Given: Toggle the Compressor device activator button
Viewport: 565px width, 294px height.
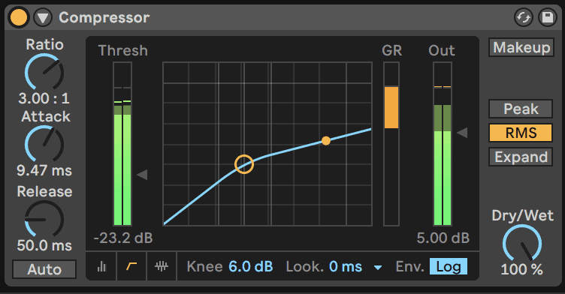Looking at the screenshot, I should [x=19, y=17].
